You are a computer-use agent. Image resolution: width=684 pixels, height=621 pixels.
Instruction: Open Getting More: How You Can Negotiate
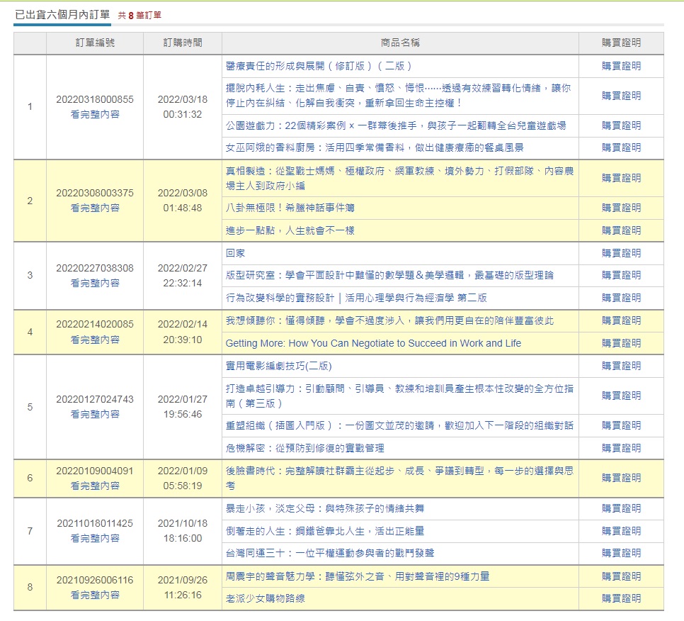point(373,343)
